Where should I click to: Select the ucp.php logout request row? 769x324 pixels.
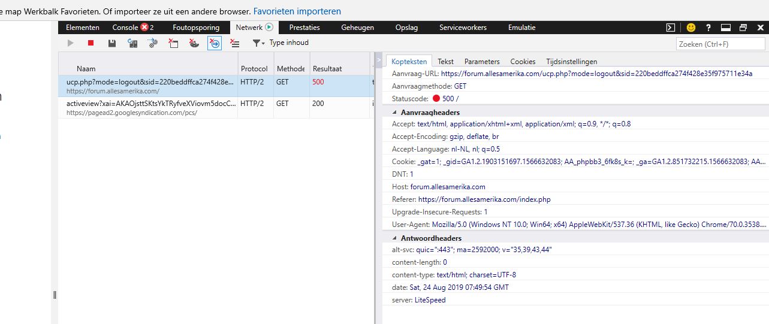[x=150, y=86]
